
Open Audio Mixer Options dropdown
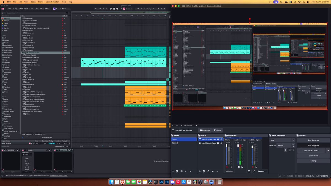[x=262, y=171]
